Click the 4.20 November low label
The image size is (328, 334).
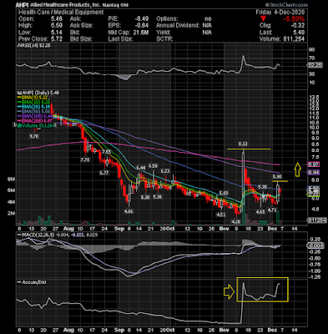click(236, 221)
